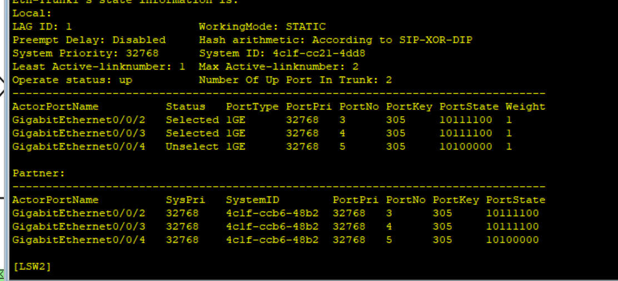Click SysPri 32768 of Partner GigabitEthernet0/0/2
The image size is (618, 281).
coord(182,213)
